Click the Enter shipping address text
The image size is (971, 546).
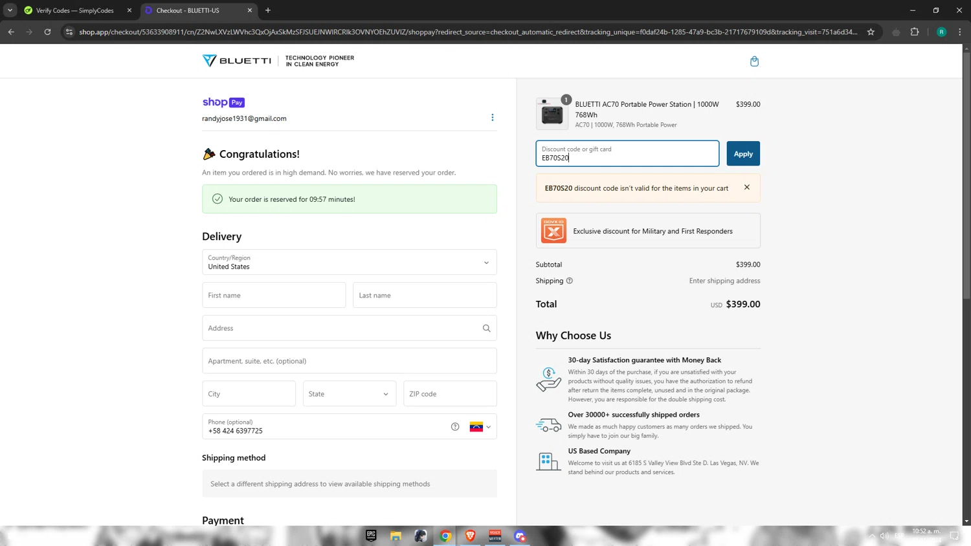click(x=725, y=281)
